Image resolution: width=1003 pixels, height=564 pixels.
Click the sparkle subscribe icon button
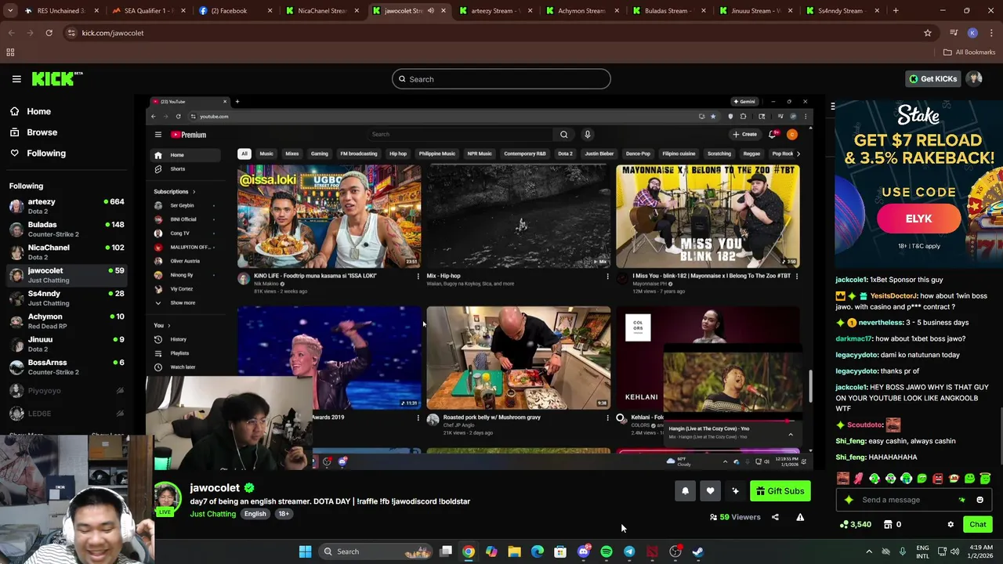[735, 491]
